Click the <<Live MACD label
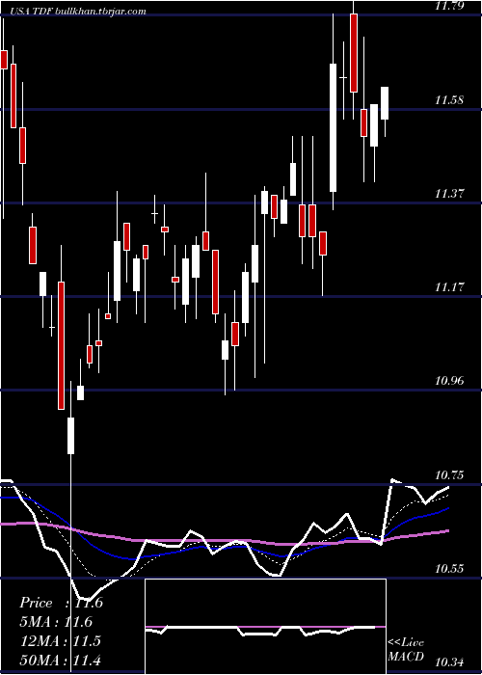This screenshot has height=675, width=482. [x=406, y=649]
